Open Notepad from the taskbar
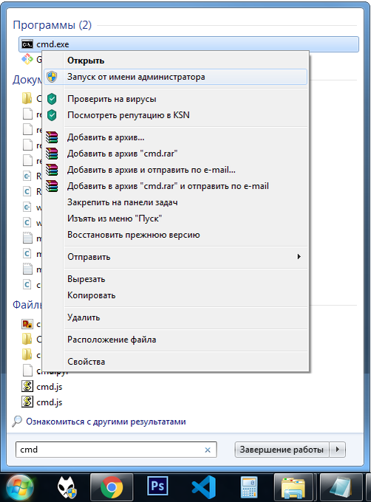The image size is (371, 502). coord(342,488)
